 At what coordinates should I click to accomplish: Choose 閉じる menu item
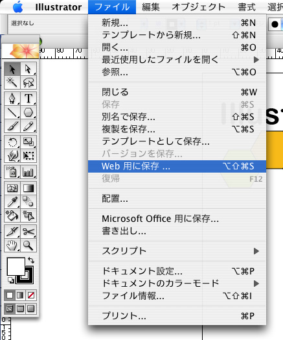177,92
